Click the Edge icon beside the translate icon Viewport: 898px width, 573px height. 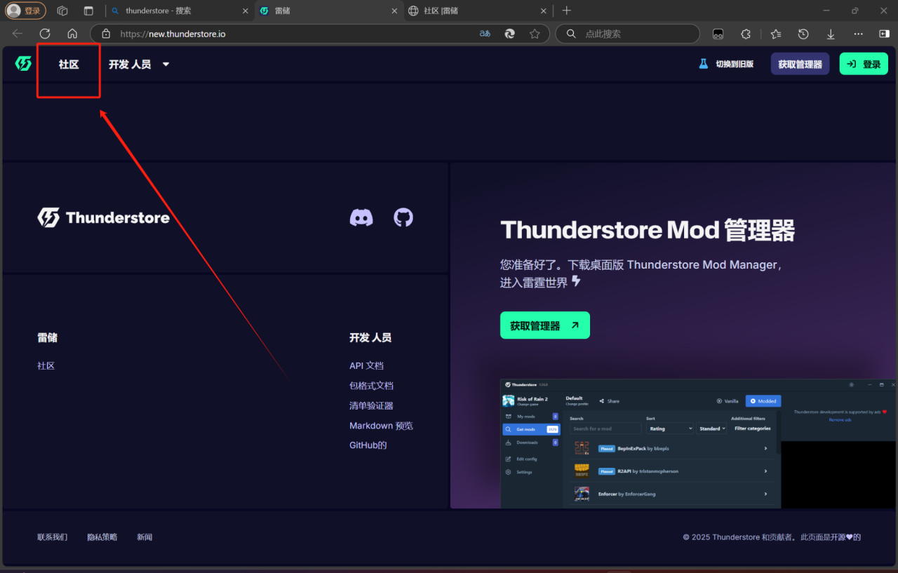click(x=510, y=34)
